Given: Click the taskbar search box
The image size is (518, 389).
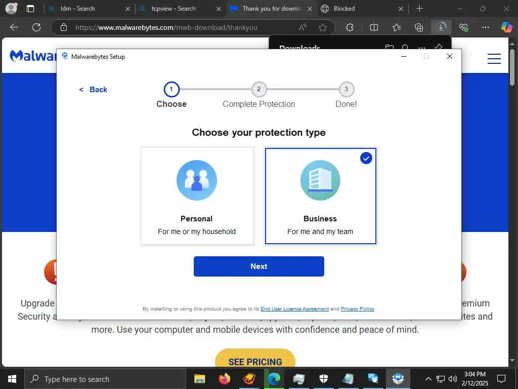Looking at the screenshot, I should 105,379.
